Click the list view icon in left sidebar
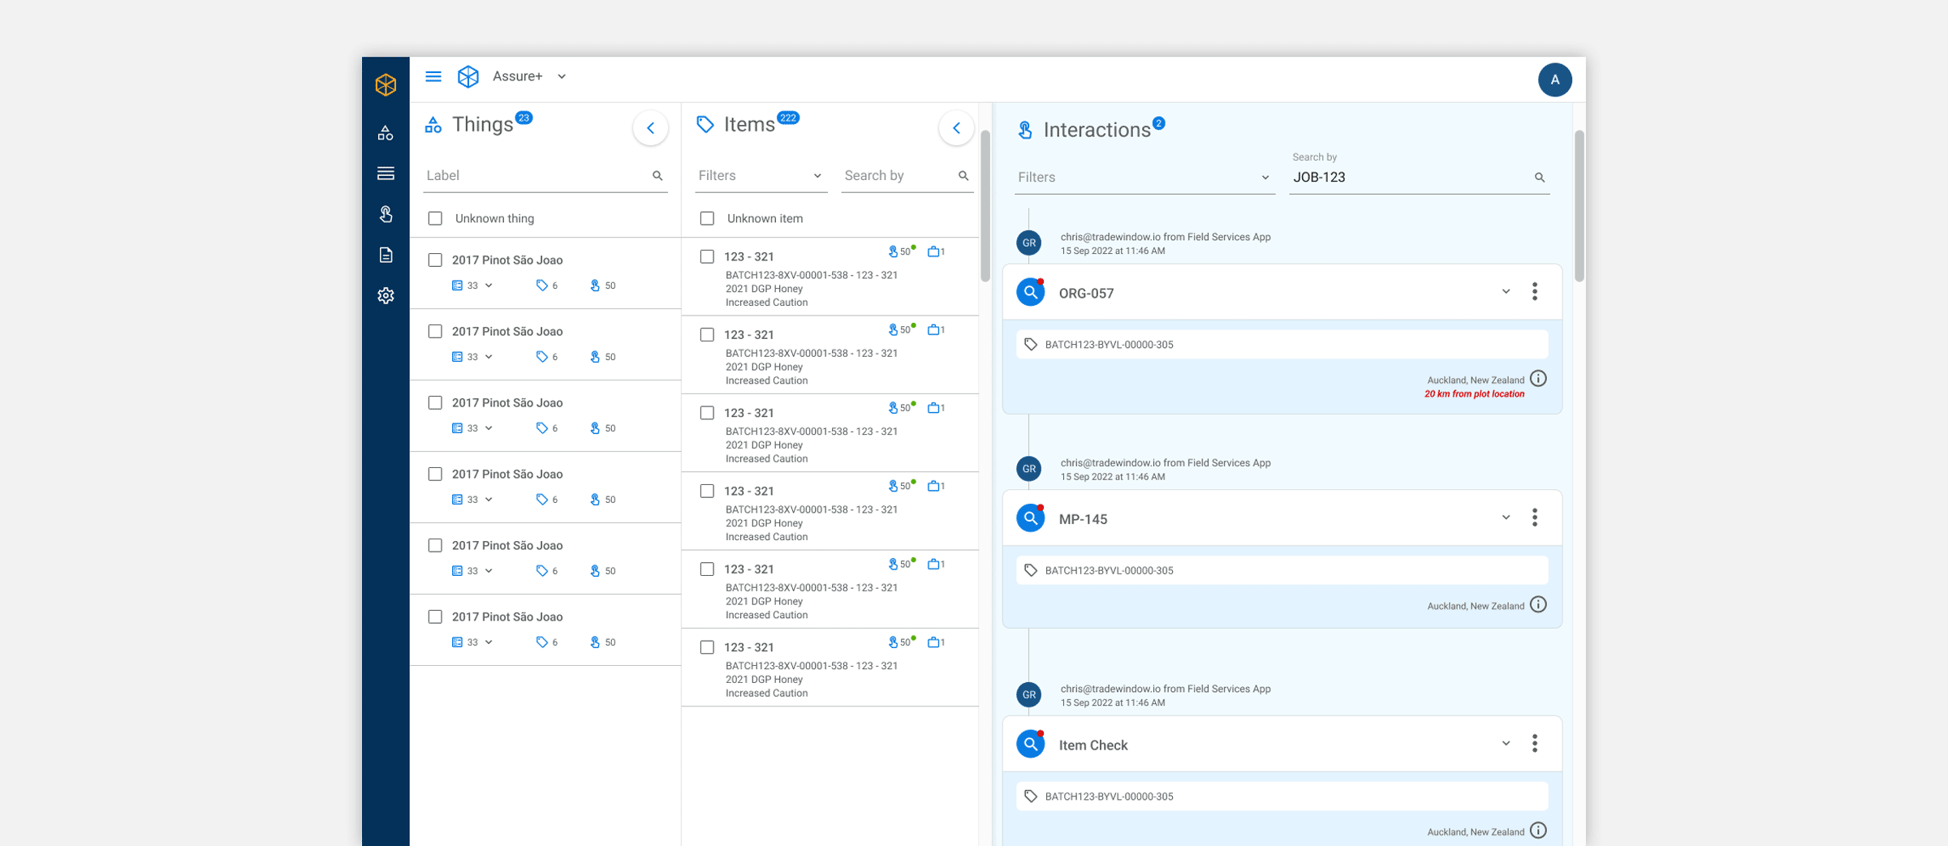This screenshot has width=1948, height=846. [x=386, y=174]
